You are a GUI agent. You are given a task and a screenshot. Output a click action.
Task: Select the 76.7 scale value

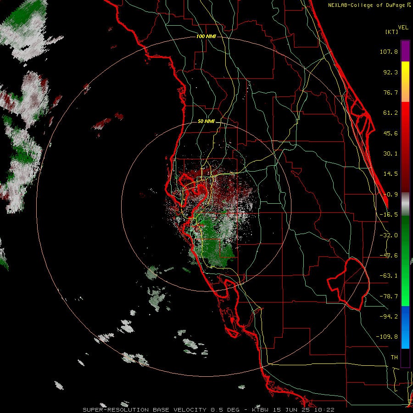[x=391, y=92]
